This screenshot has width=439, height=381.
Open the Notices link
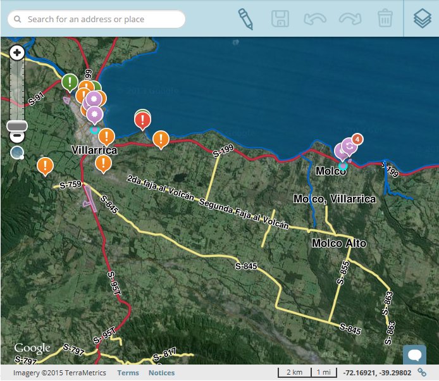pyautogui.click(x=161, y=373)
